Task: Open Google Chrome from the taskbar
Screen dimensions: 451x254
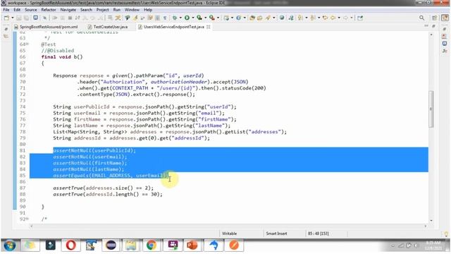Action: [152, 246]
